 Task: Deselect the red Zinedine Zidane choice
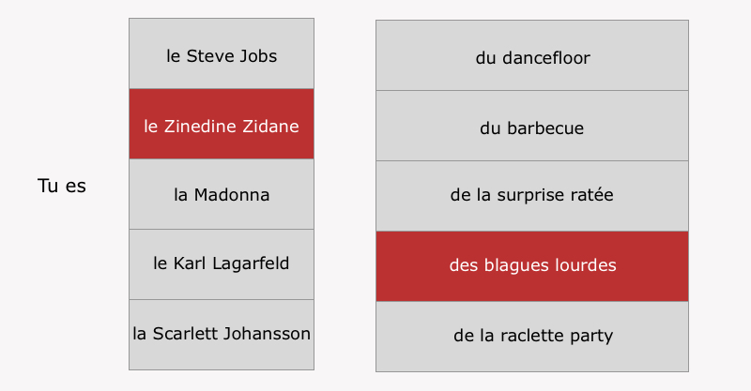tap(222, 124)
